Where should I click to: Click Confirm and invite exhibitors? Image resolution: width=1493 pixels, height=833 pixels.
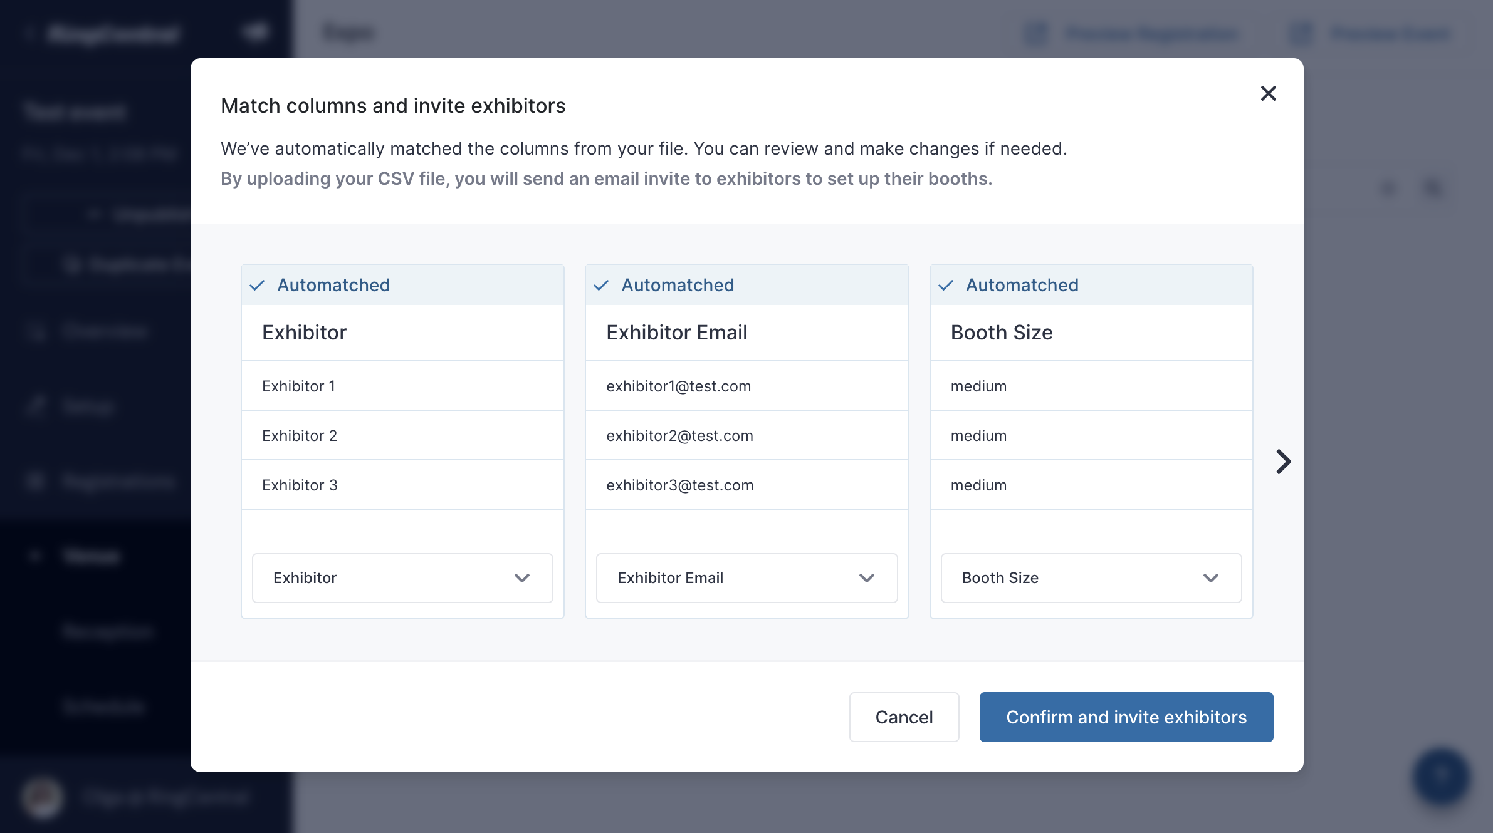pyautogui.click(x=1126, y=717)
